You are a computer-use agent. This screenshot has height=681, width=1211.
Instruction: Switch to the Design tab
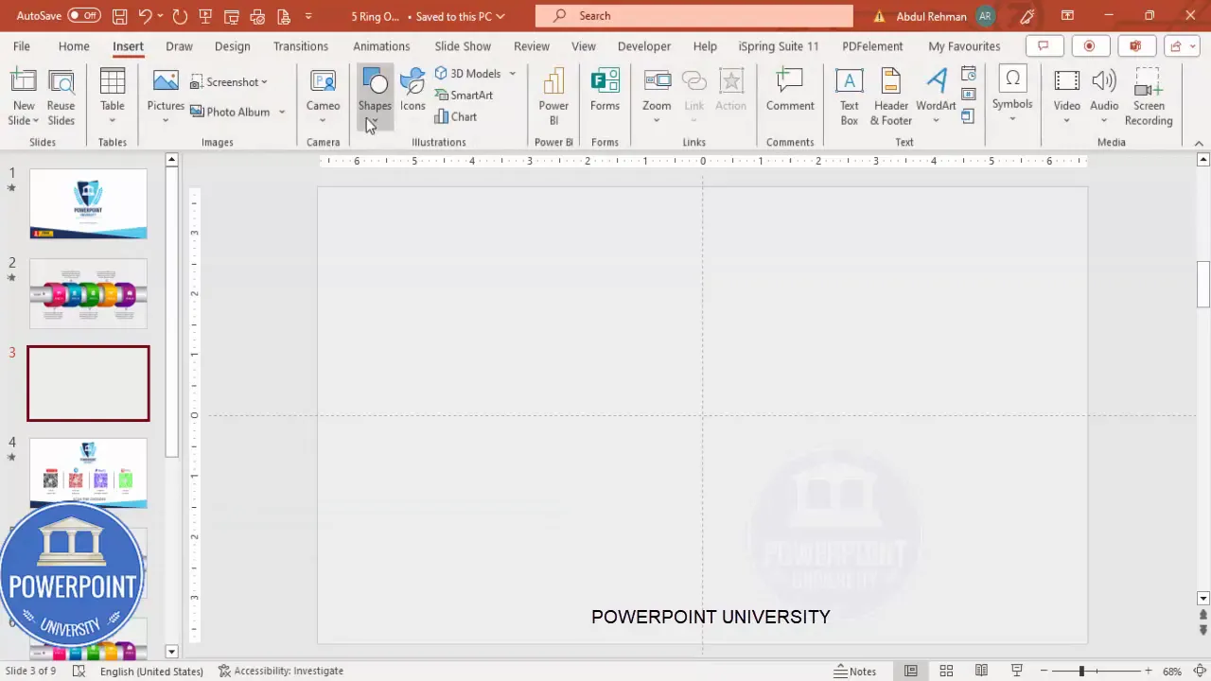click(x=232, y=46)
